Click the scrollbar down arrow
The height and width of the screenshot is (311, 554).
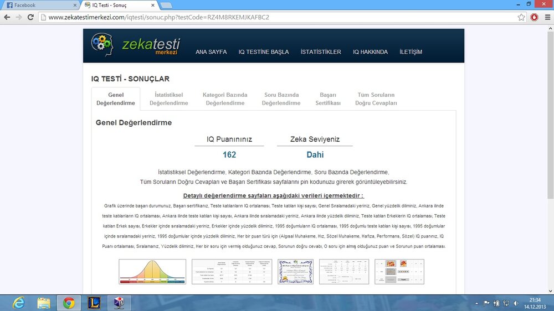(551, 291)
